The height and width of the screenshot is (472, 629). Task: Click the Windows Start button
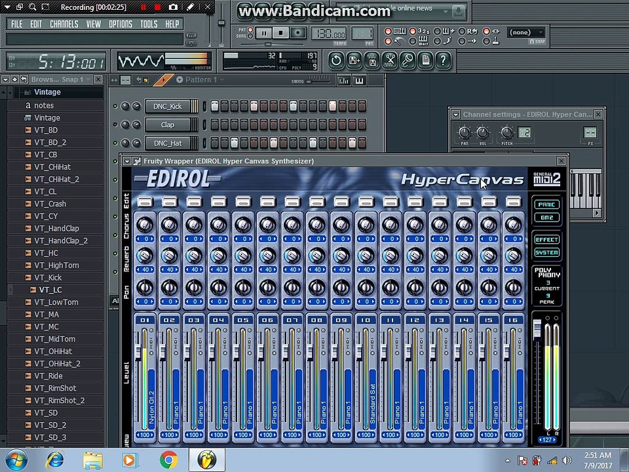pos(16,460)
